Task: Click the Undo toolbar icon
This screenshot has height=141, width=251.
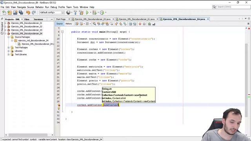Action: pyautogui.click(x=28, y=13)
